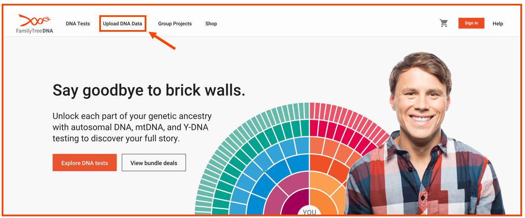This screenshot has width=525, height=218.
Task: Click the genetic ancestry description paragraph
Action: pyautogui.click(x=132, y=127)
